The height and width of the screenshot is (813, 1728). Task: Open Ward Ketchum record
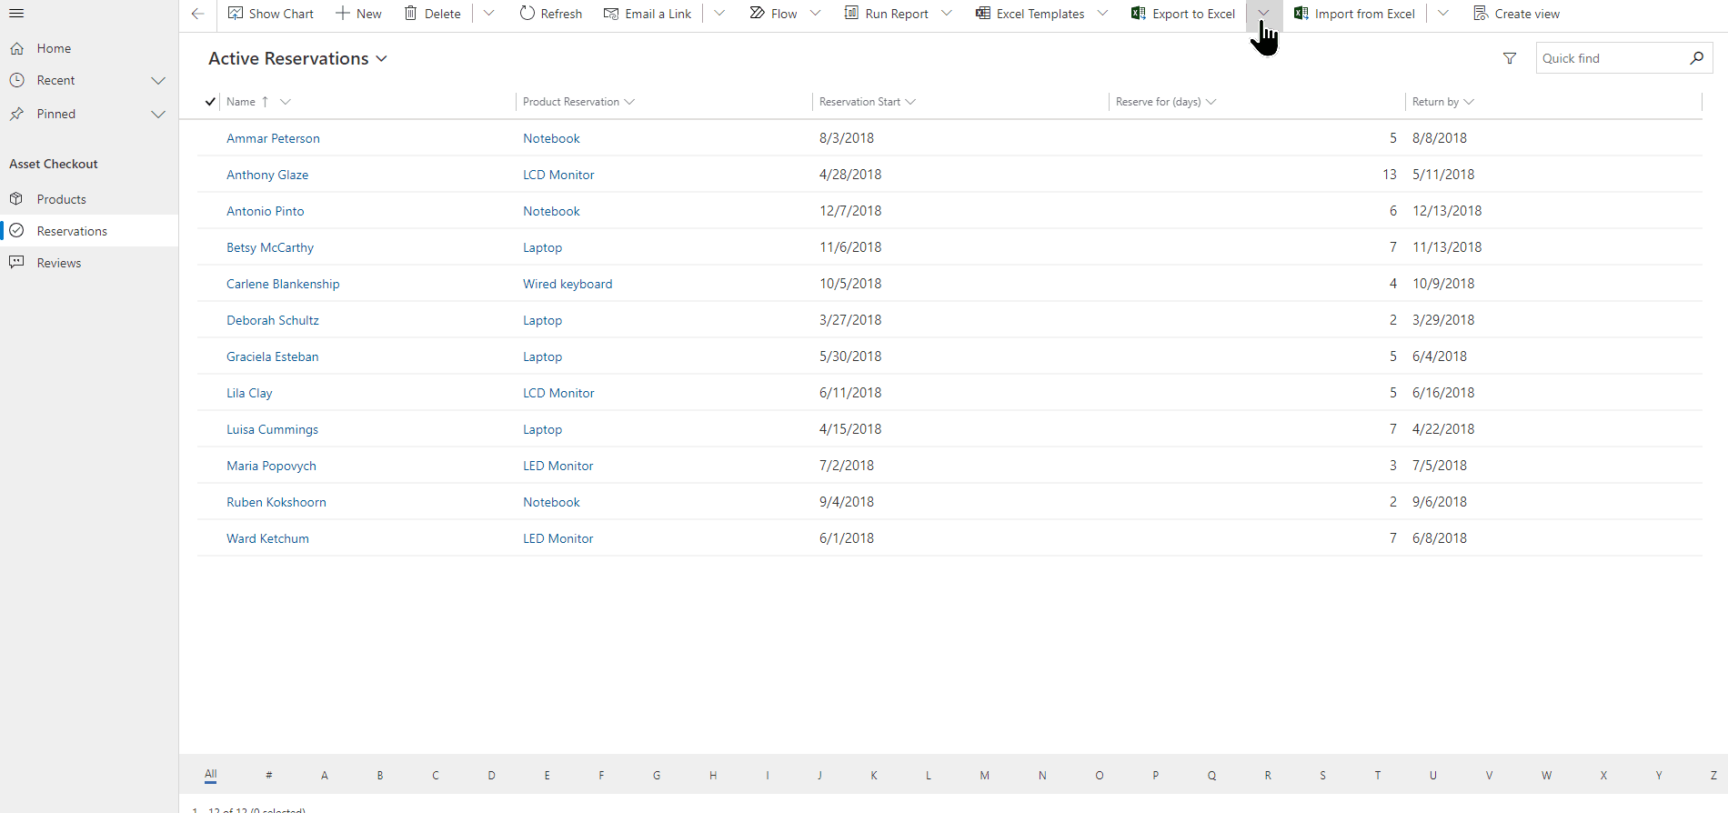point(267,538)
